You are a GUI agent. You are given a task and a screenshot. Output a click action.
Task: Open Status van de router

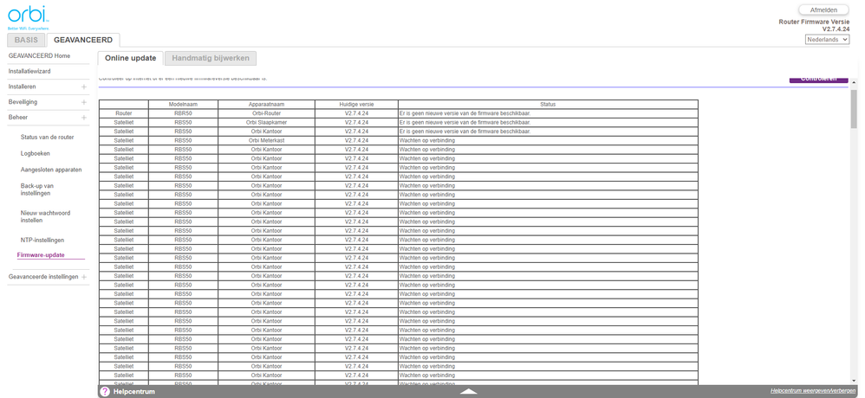pyautogui.click(x=48, y=137)
